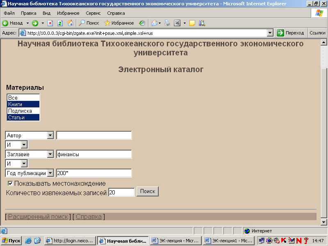Expand the Forward button history arrow
Image resolution: width=328 pixels, height=246 pixels.
click(43, 23)
